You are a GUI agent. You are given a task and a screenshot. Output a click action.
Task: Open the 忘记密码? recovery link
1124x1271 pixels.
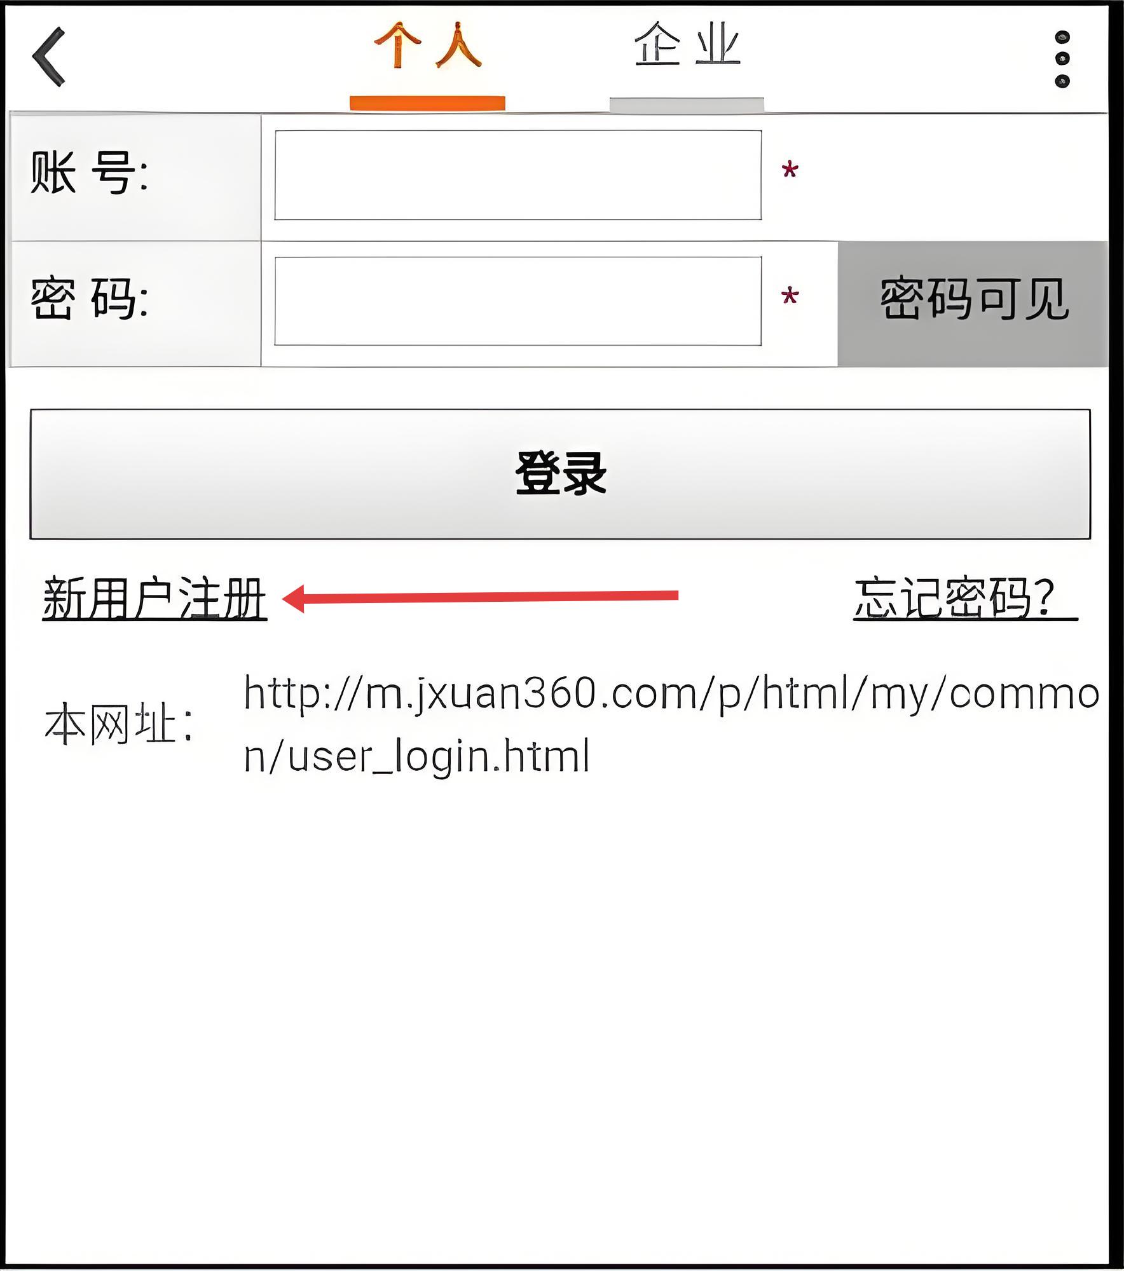click(x=965, y=599)
